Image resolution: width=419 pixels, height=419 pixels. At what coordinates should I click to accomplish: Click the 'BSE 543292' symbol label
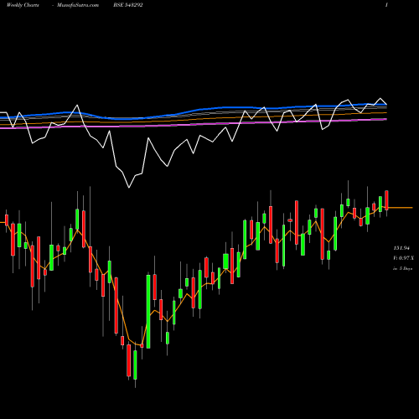[128, 5]
